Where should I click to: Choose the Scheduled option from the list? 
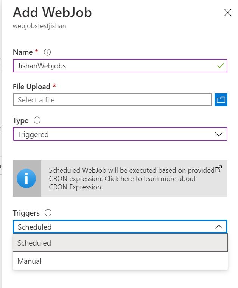(x=120, y=242)
